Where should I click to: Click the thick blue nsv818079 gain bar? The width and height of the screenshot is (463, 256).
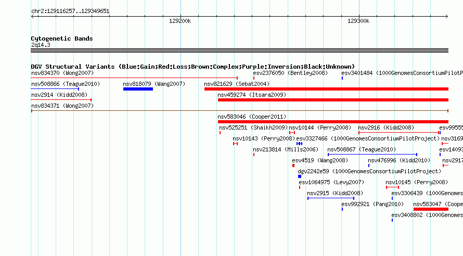coord(138,89)
